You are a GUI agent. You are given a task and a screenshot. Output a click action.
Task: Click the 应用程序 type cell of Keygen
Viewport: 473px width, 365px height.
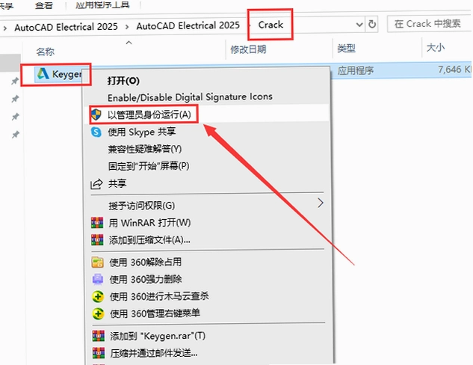pyautogui.click(x=356, y=70)
